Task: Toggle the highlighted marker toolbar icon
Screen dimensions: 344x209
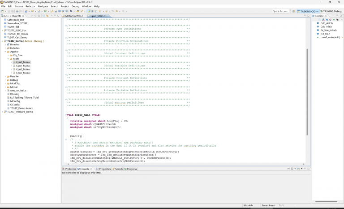Action: (89, 11)
